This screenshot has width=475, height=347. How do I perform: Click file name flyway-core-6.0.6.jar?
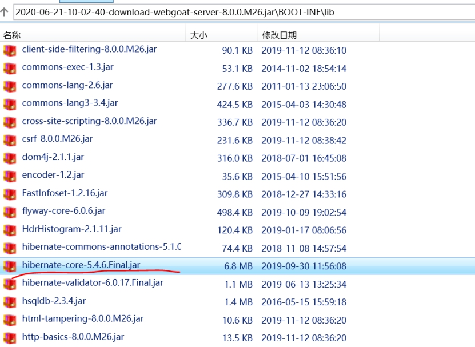coord(63,211)
